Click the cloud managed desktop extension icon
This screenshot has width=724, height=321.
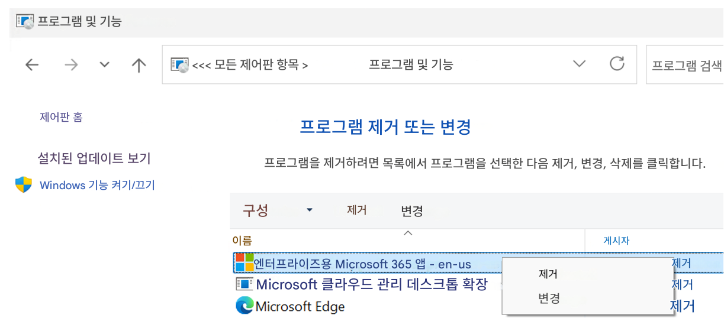click(x=244, y=284)
